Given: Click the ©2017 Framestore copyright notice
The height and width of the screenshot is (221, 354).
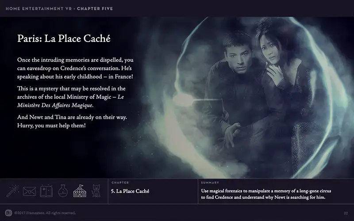Looking at the screenshot, I should tap(45, 213).
